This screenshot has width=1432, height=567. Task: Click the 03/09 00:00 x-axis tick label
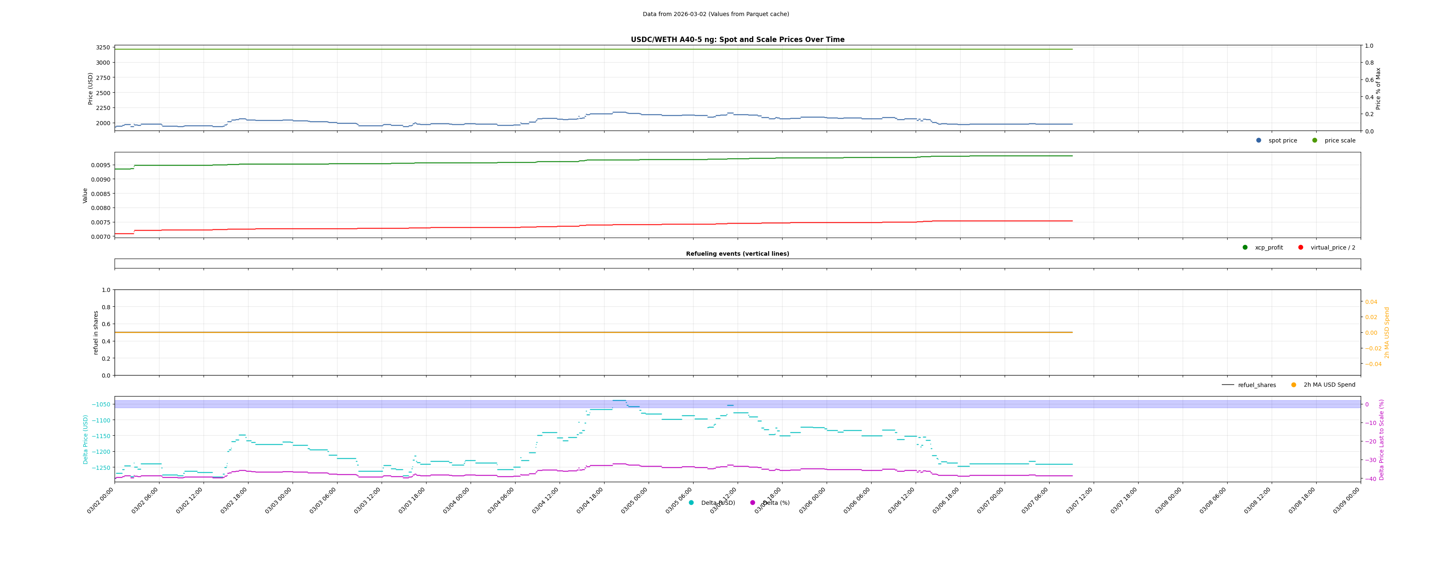click(1346, 500)
